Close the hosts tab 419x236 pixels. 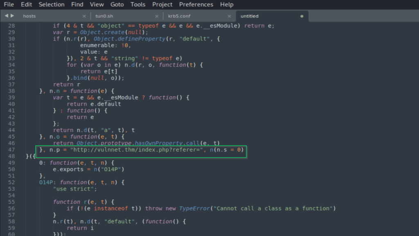click(x=84, y=16)
